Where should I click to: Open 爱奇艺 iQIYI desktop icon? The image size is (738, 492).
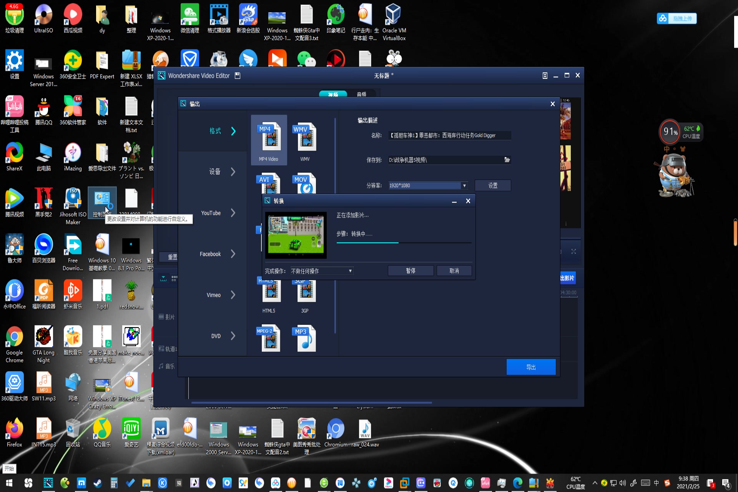[131, 432]
